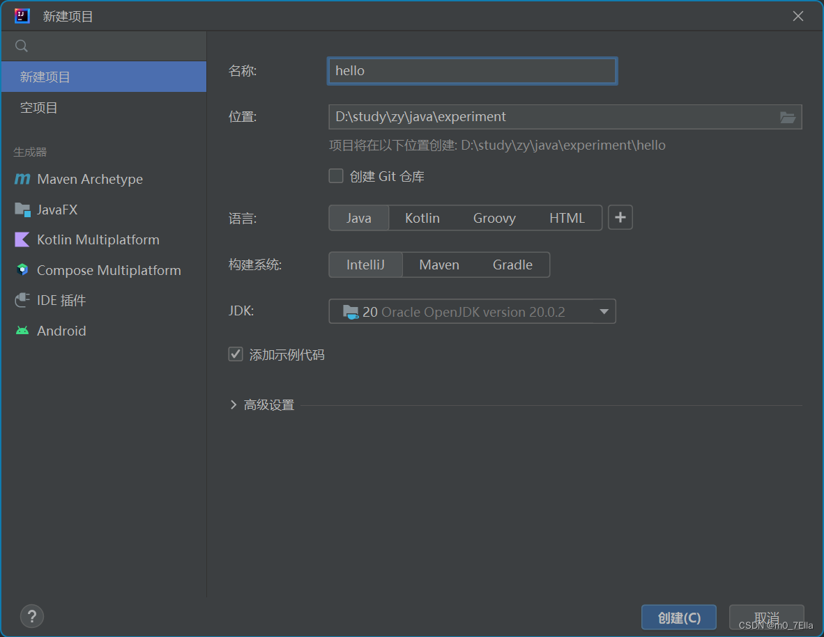Select the Maven Archetype generator icon
Viewport: 824px width, 637px height.
[x=22, y=179]
